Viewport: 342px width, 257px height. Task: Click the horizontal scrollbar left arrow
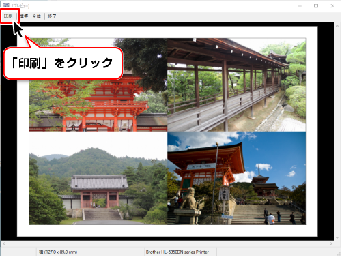pyautogui.click(x=3, y=243)
